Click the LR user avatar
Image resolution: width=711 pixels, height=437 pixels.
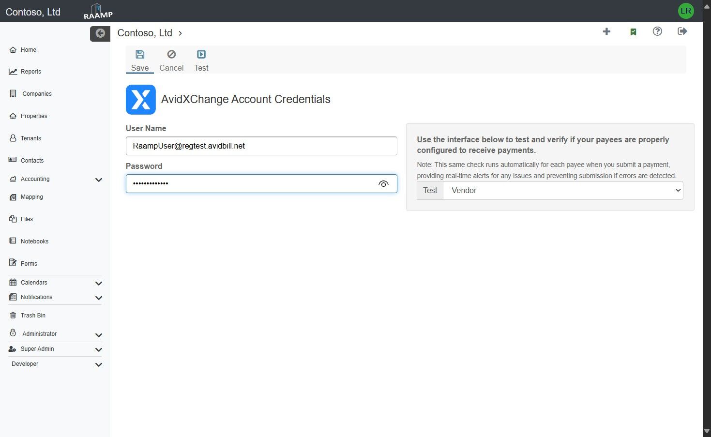click(686, 11)
